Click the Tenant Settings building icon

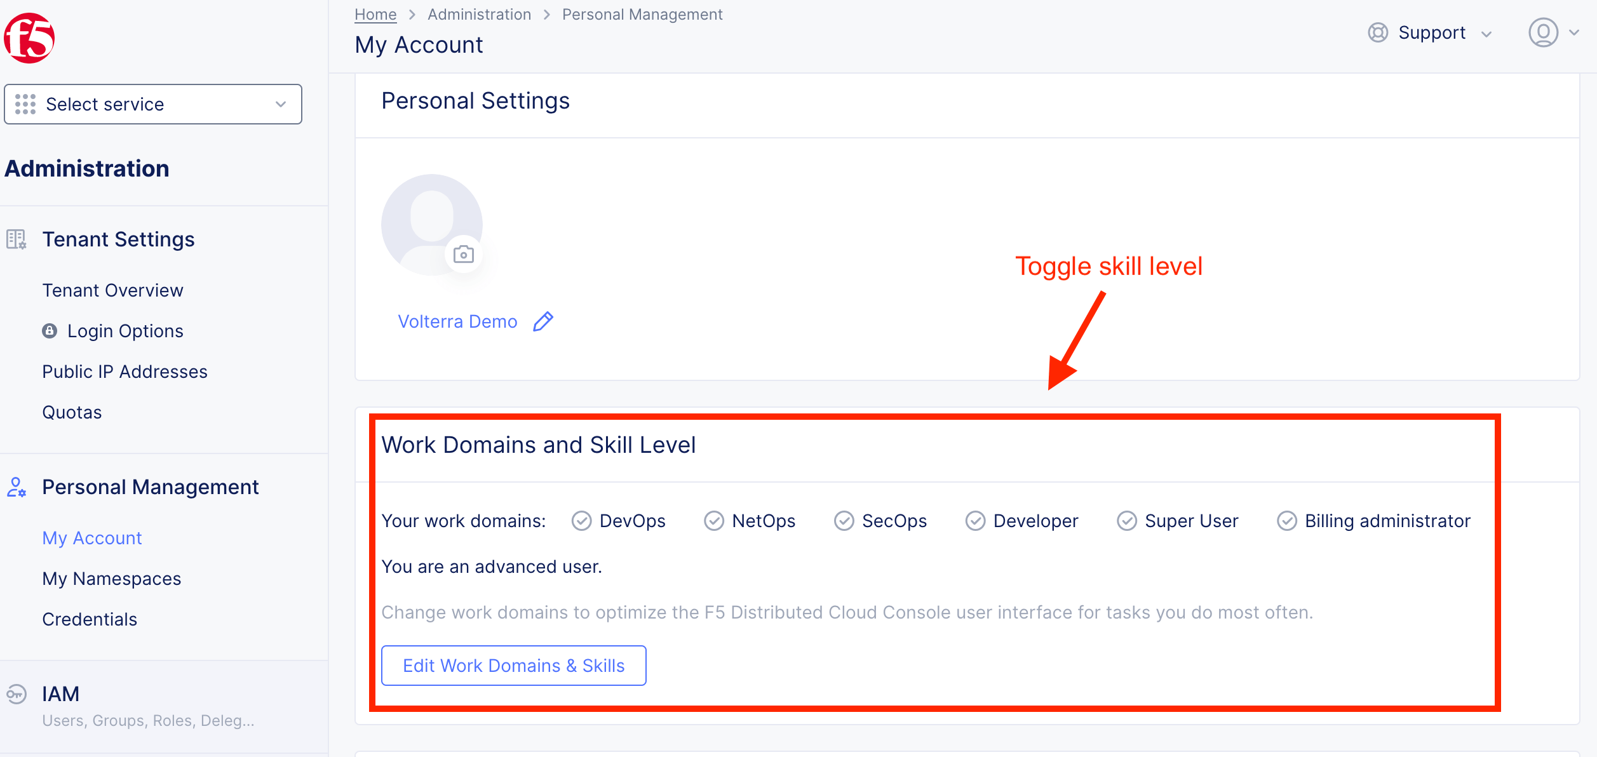[x=17, y=239]
